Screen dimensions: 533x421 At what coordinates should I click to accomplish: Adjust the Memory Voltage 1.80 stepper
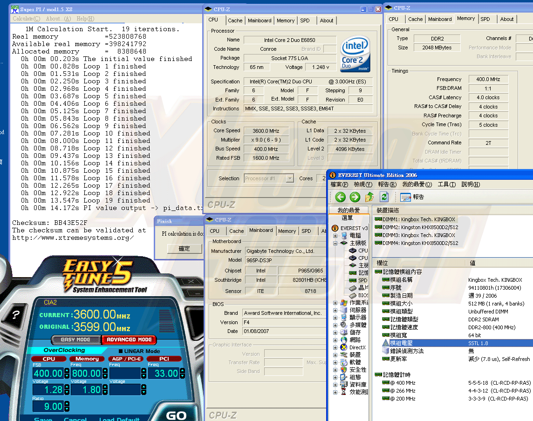click(105, 389)
